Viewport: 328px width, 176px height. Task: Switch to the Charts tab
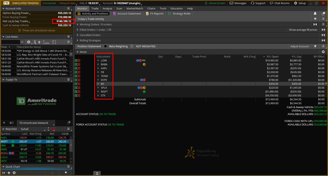pos(151,8)
